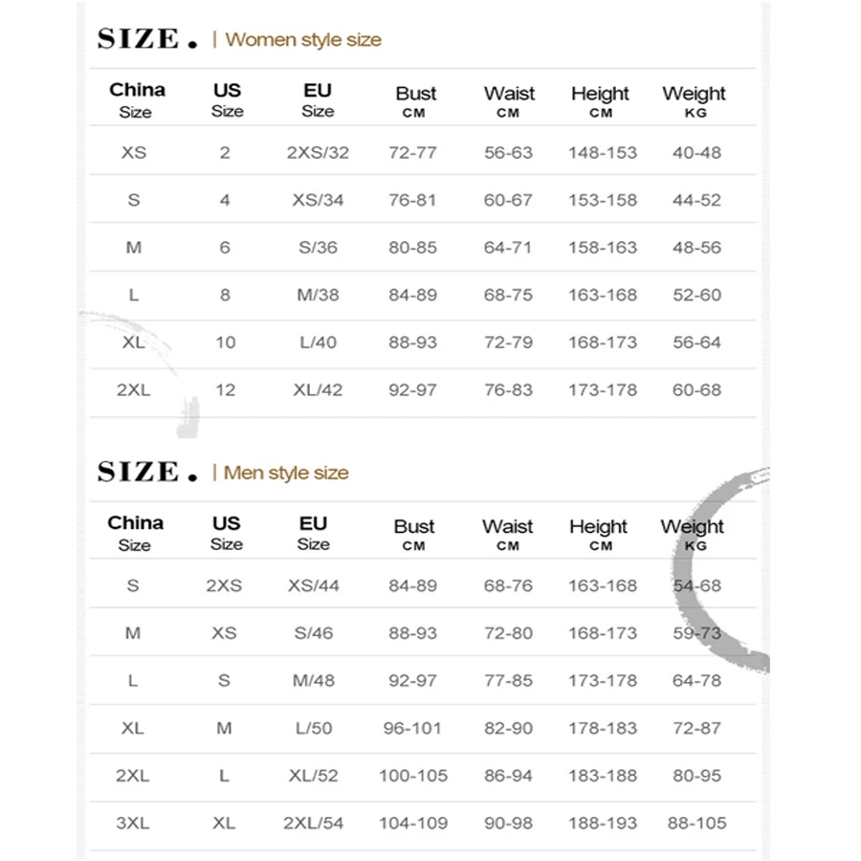This screenshot has height=861, width=861.
Task: Select US size 12 in women's table
Action: pos(225,390)
